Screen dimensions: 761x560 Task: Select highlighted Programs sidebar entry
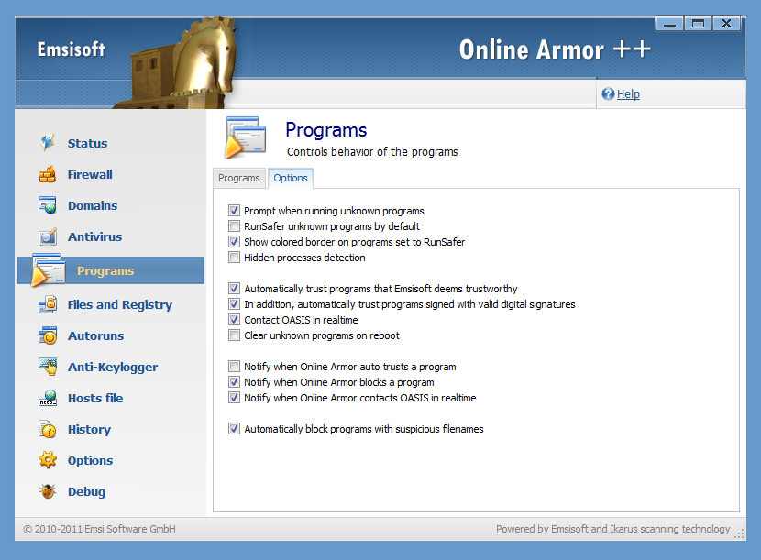(x=111, y=270)
